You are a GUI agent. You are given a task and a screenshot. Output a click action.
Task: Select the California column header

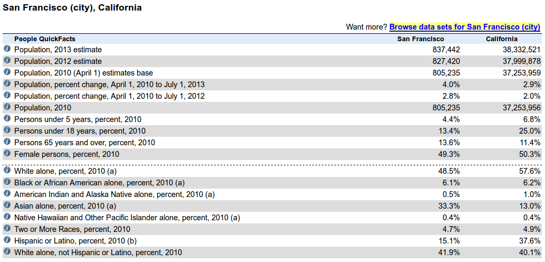point(502,39)
